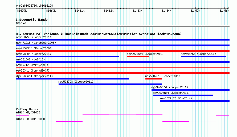This screenshot has width=237, height=137.
Task: Click the dgv9900n54 (Cooper2011) label
Action: [34, 76]
